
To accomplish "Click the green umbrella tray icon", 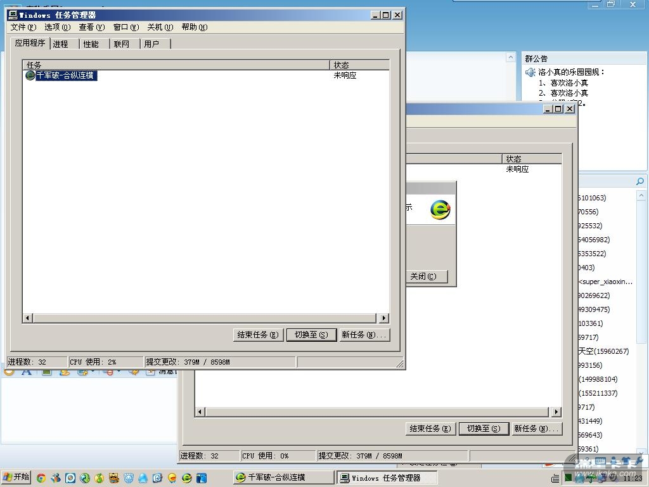I will click(x=590, y=479).
